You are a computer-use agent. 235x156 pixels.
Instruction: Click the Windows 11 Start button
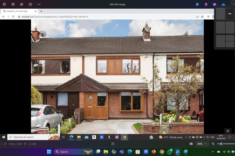[x=49, y=152]
